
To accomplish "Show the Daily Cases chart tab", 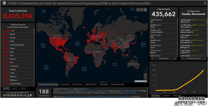I will coord(177,96).
